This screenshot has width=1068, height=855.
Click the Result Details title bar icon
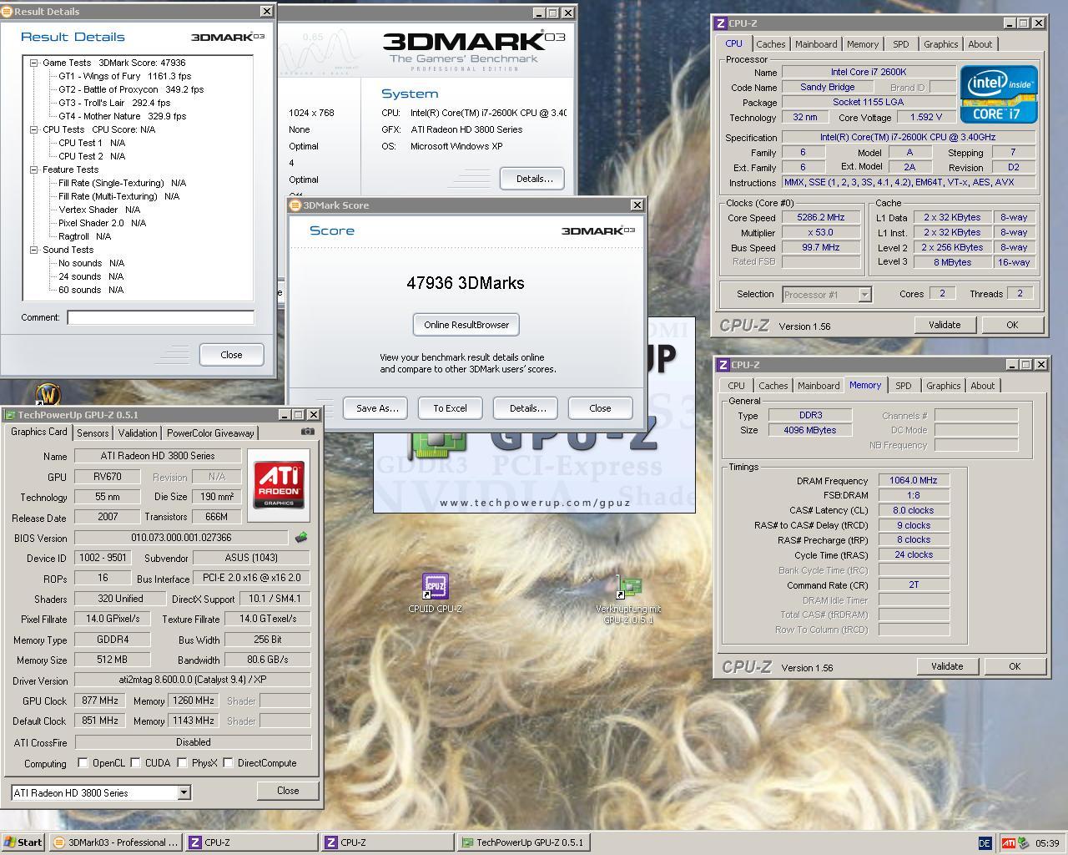[x=7, y=12]
